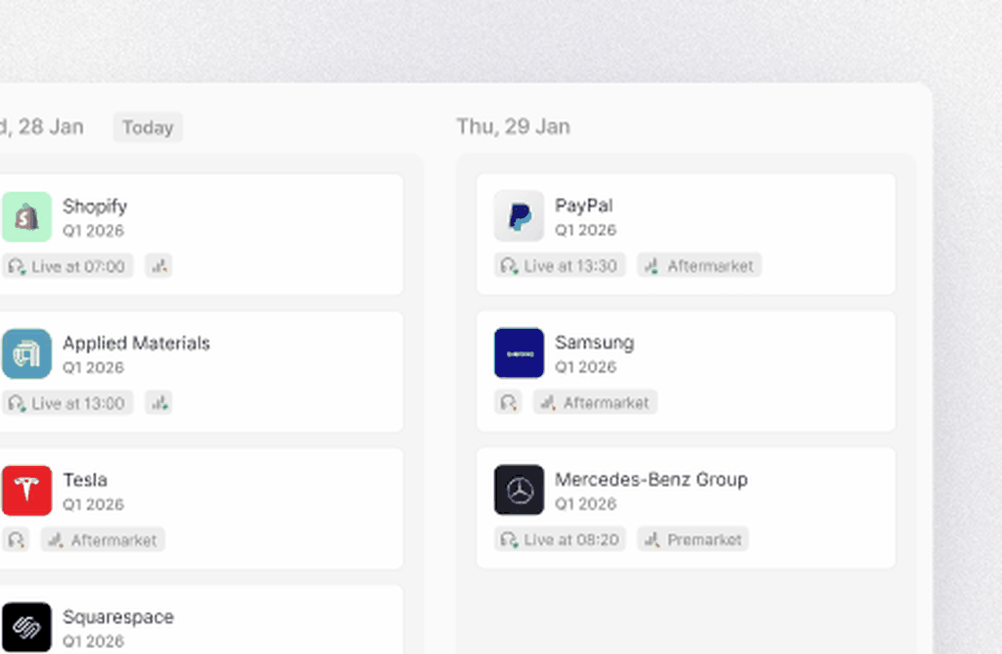Click Samsung's Aftermarket badge
The image size is (1002, 654).
pos(595,402)
